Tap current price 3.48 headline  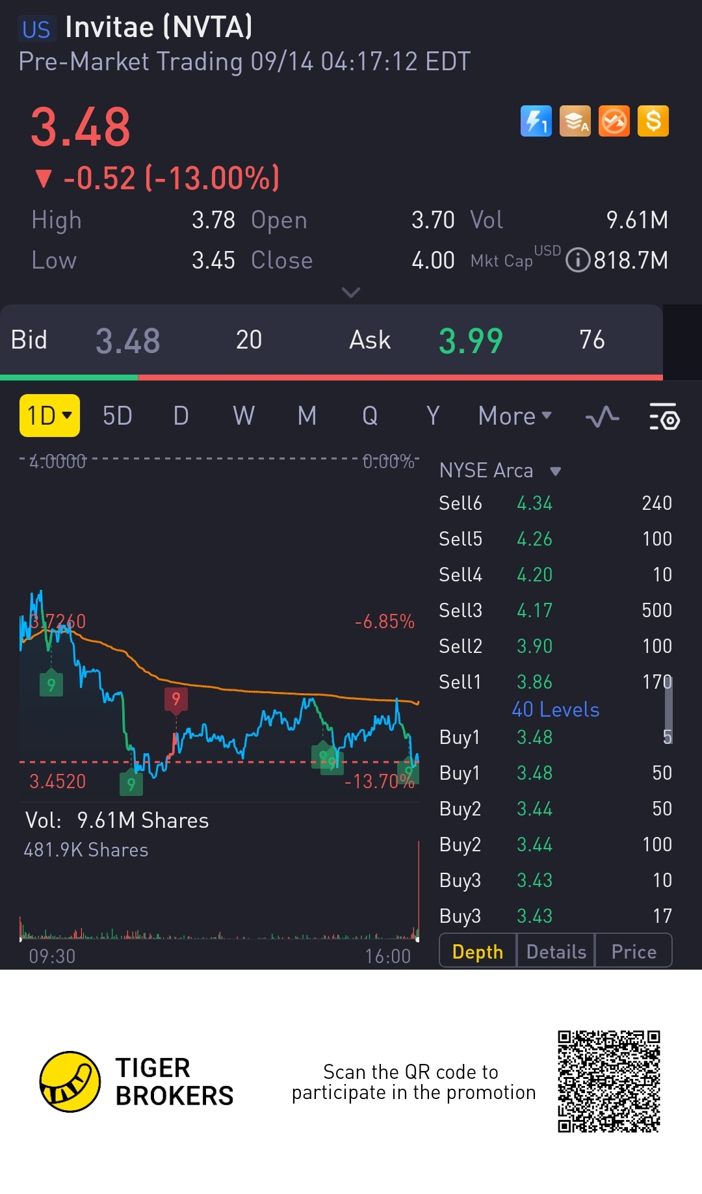(x=81, y=127)
